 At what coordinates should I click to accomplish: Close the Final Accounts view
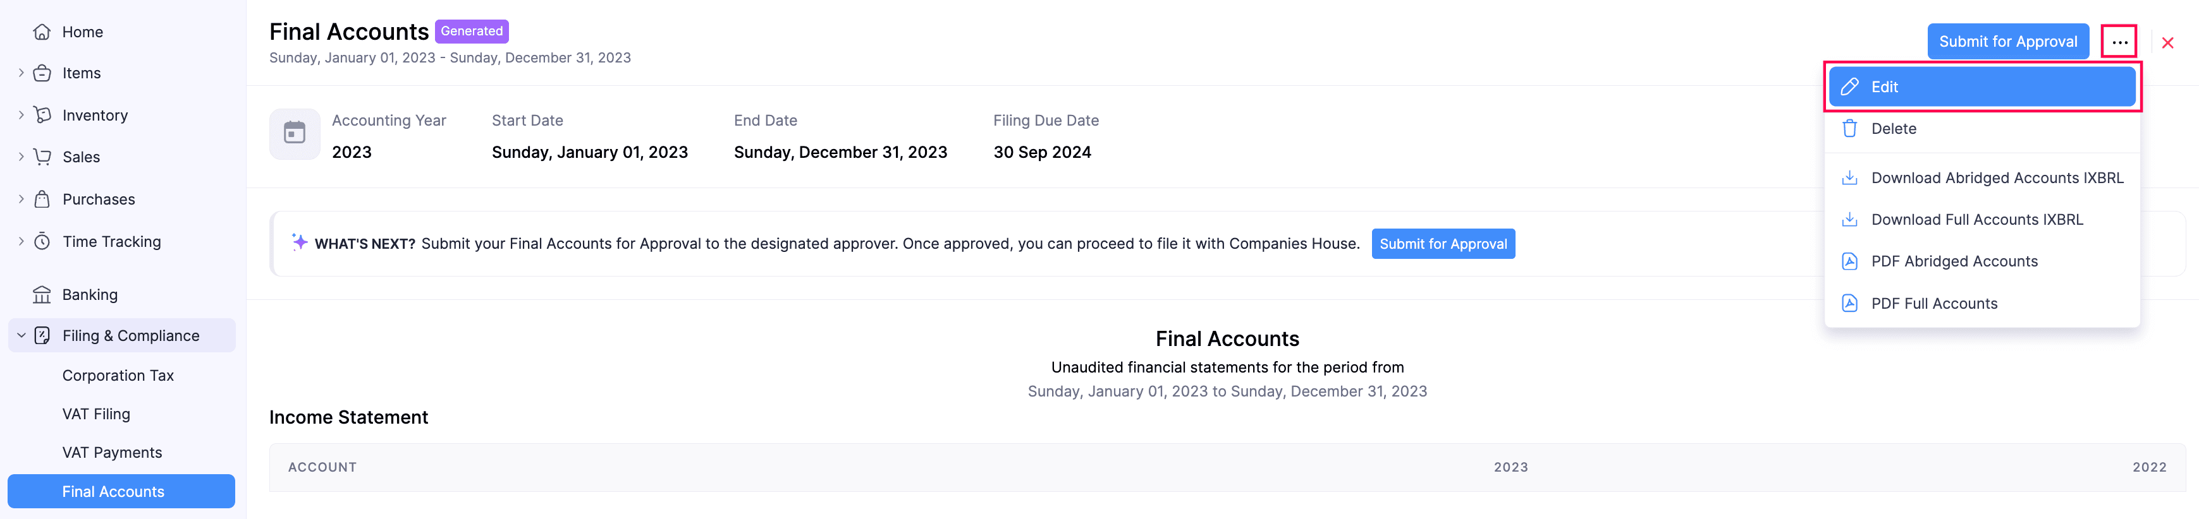tap(2167, 42)
